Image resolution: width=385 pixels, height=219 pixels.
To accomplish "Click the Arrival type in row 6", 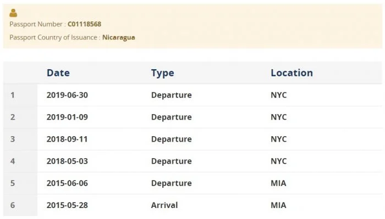I will point(164,205).
